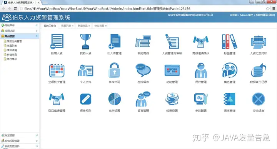277x149 pixels.
Task: Open the 比例设置 pie chart icon
Action: (x=114, y=99)
